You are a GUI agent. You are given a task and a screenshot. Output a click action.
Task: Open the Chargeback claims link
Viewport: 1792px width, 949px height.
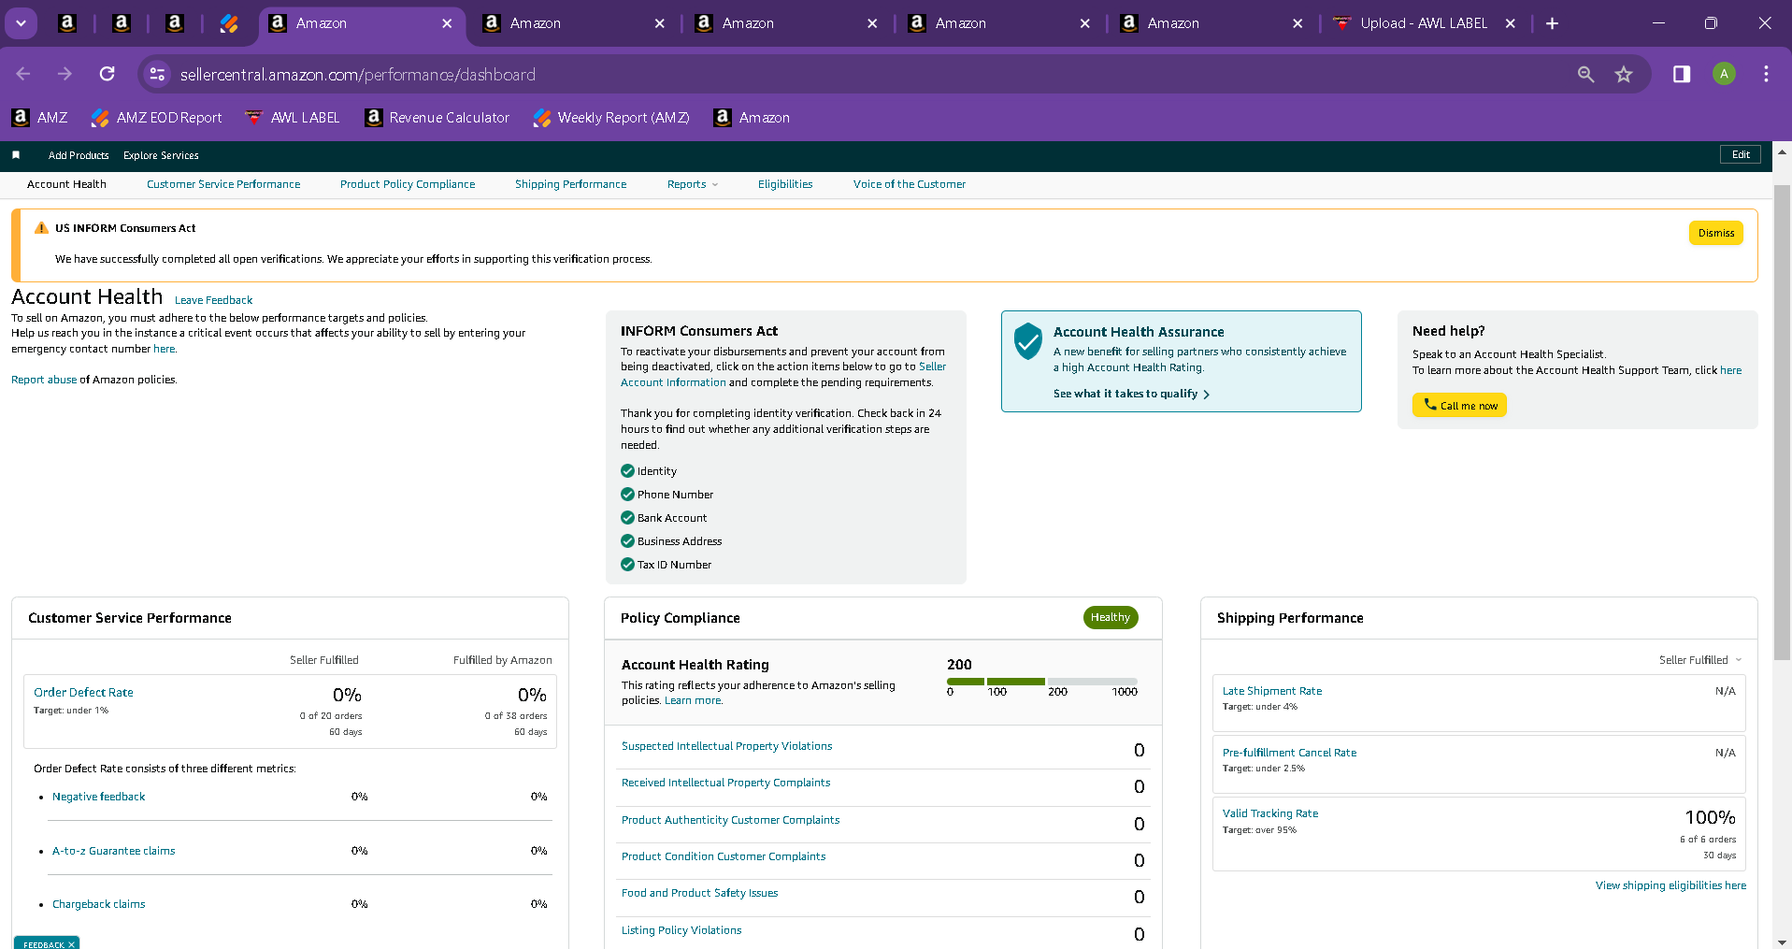point(98,904)
